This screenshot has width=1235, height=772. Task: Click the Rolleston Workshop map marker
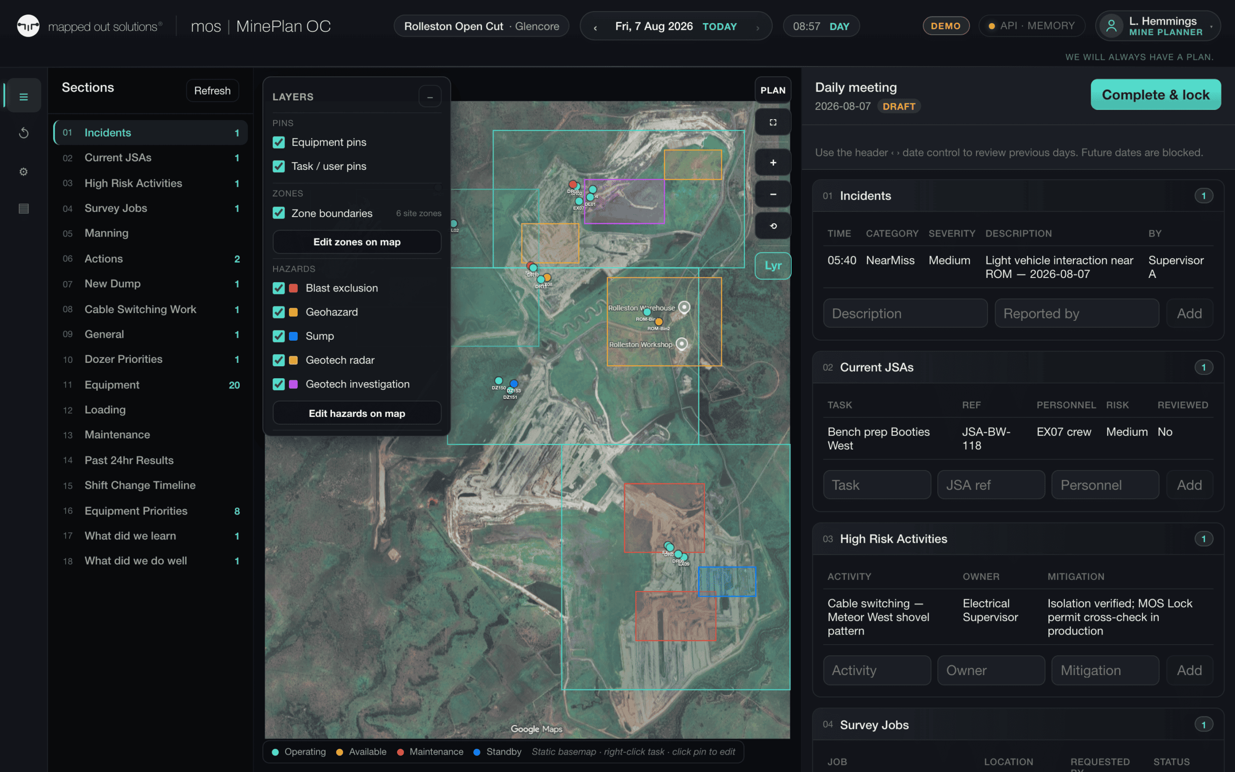tap(681, 344)
